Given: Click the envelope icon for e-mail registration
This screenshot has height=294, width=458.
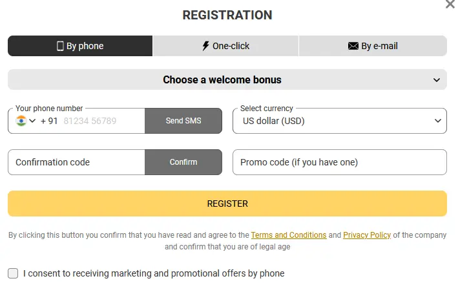Looking at the screenshot, I should coord(353,46).
